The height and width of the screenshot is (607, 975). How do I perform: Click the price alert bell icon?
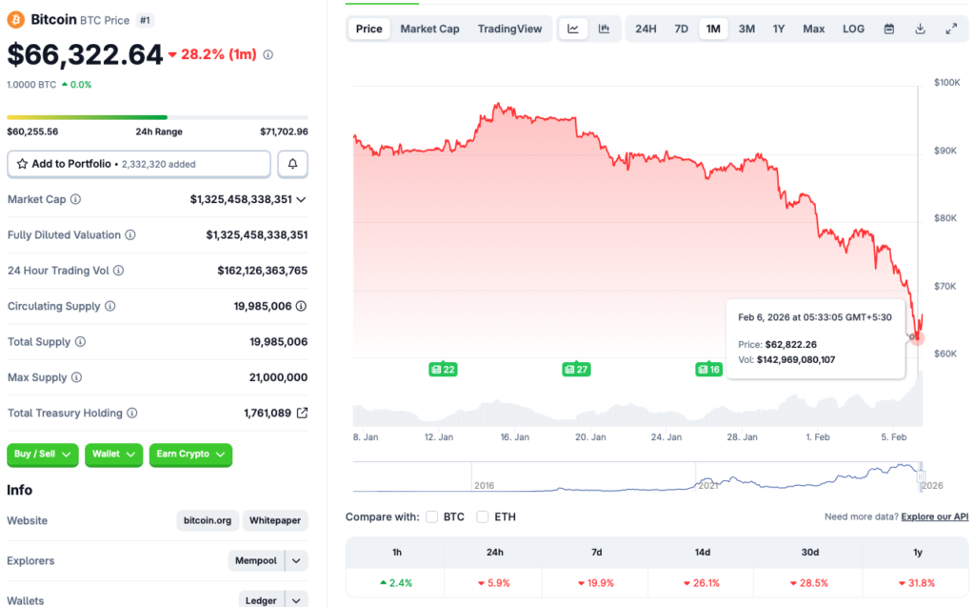click(x=291, y=163)
